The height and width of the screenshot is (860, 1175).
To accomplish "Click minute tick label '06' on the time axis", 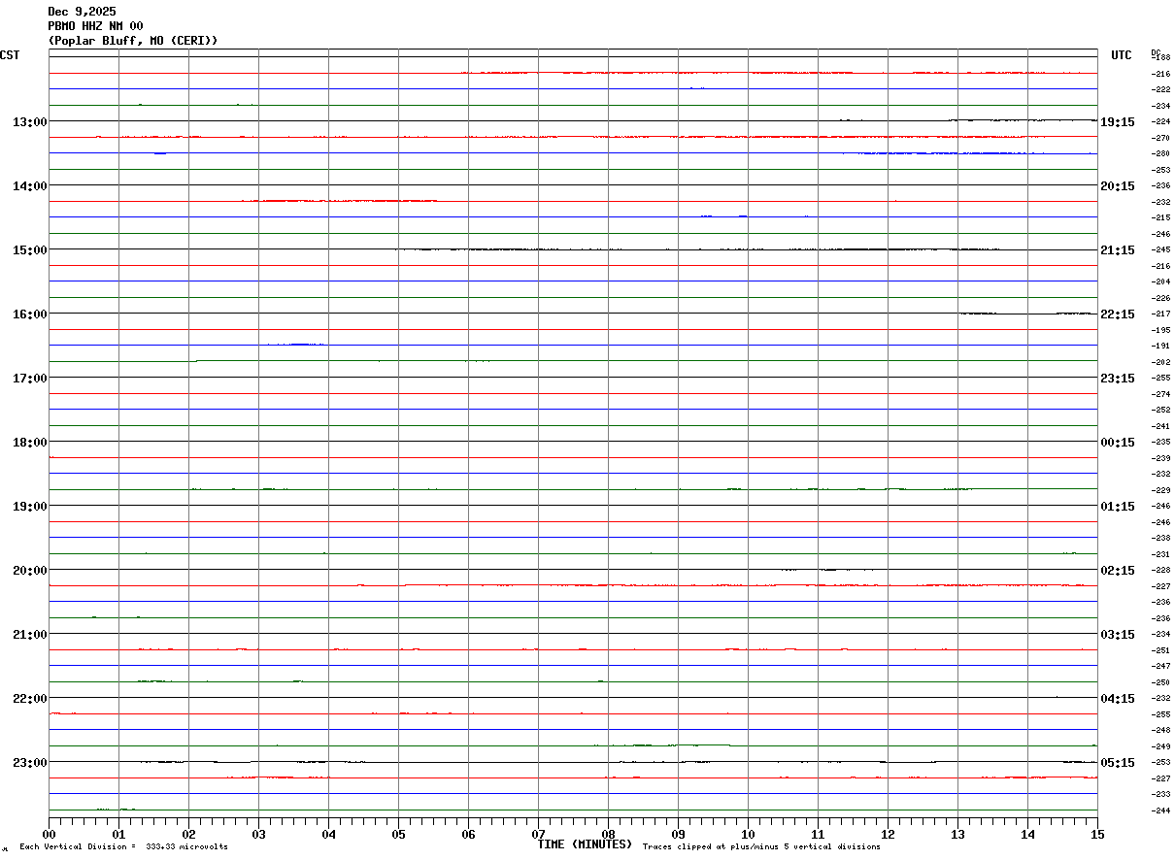I will point(468,835).
